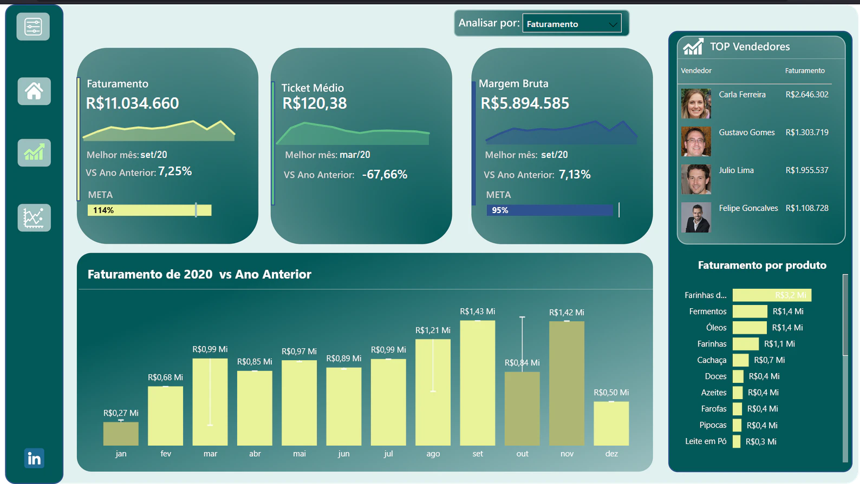Click Carla Ferreira's name in vendors table
Image resolution: width=860 pixels, height=484 pixels.
[742, 95]
